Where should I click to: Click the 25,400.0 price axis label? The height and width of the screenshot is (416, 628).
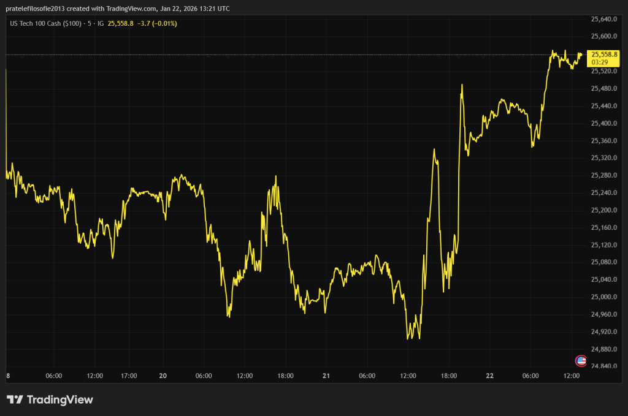pyautogui.click(x=603, y=123)
